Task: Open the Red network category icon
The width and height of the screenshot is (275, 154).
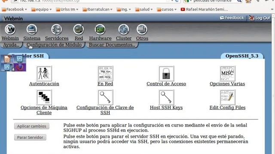Action: tap(79, 30)
